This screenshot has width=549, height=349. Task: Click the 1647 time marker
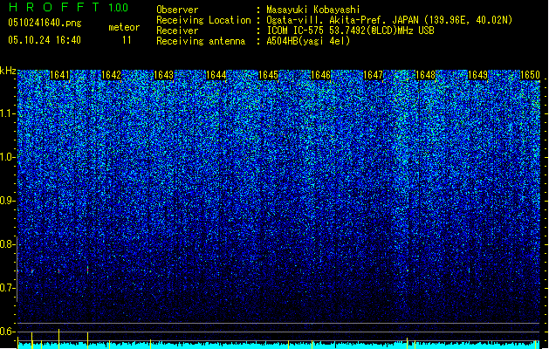tap(374, 75)
